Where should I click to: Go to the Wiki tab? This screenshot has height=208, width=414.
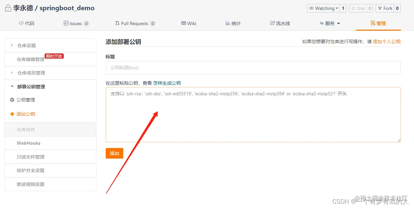189,23
